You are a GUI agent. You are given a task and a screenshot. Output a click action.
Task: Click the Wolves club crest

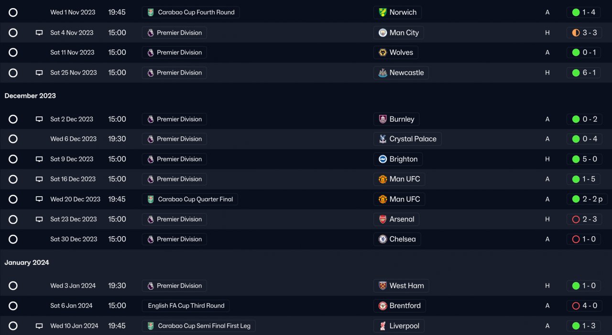coord(382,52)
